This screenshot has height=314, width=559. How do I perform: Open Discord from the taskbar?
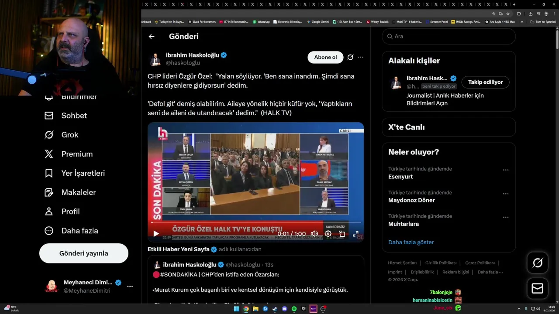[284, 309]
